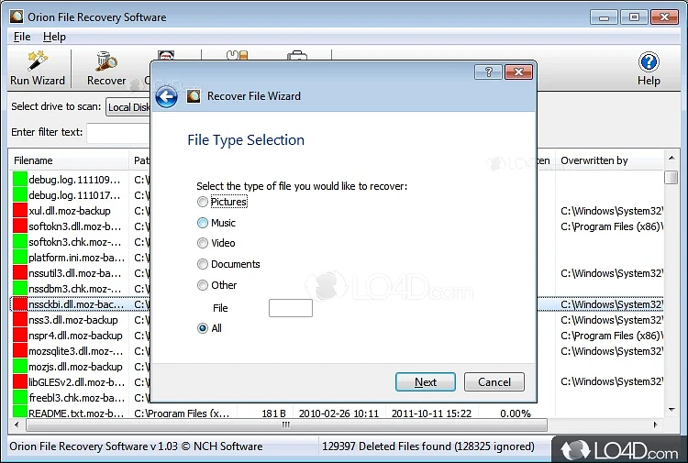This screenshot has height=463, width=688.
Task: Select the nssutil3.dll.moz-ba file row
Action: point(76,273)
